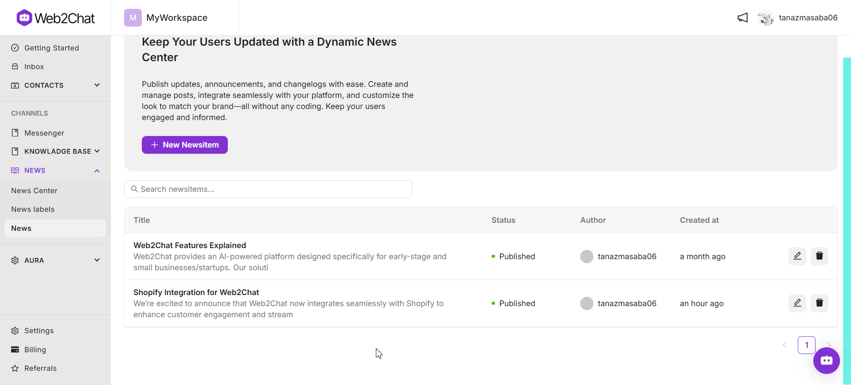Image resolution: width=851 pixels, height=385 pixels.
Task: Open the announcements megaphone icon
Action: pos(742,18)
